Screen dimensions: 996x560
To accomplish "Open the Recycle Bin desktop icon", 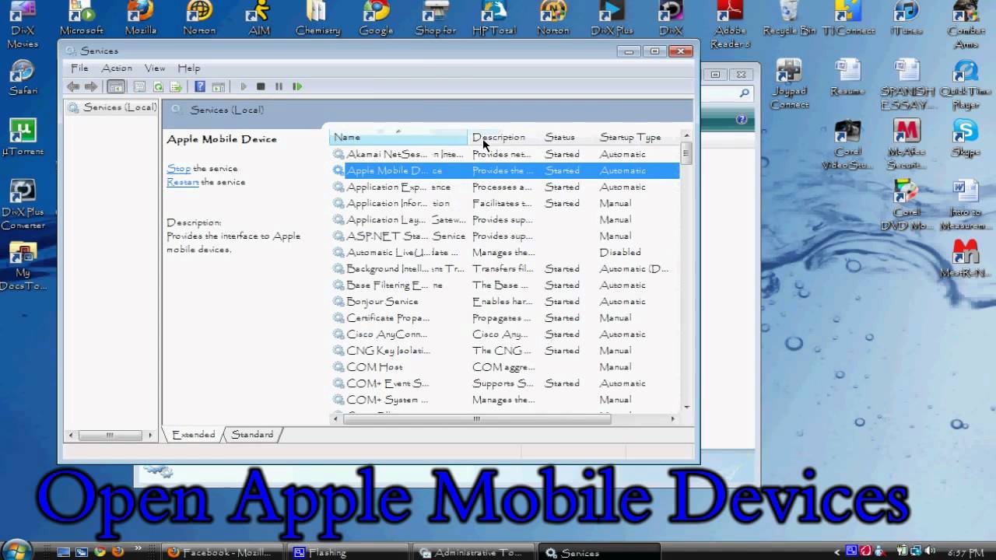I will click(x=789, y=19).
